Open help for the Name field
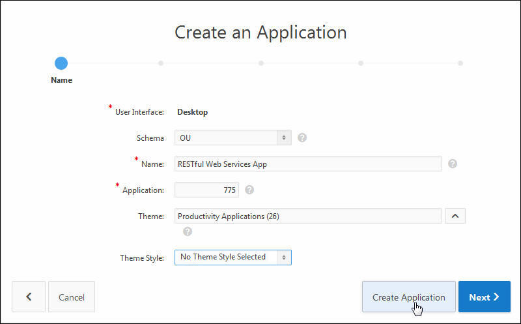This screenshot has width=521, height=324. click(x=453, y=164)
